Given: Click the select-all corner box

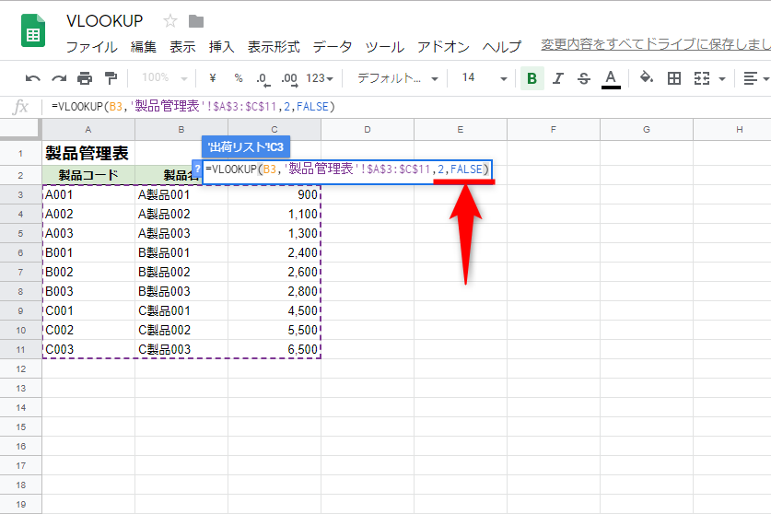Looking at the screenshot, I should pyautogui.click(x=20, y=130).
